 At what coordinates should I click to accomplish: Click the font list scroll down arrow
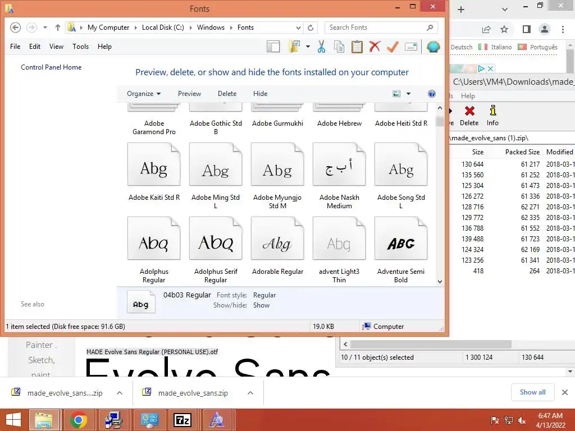coord(440,282)
